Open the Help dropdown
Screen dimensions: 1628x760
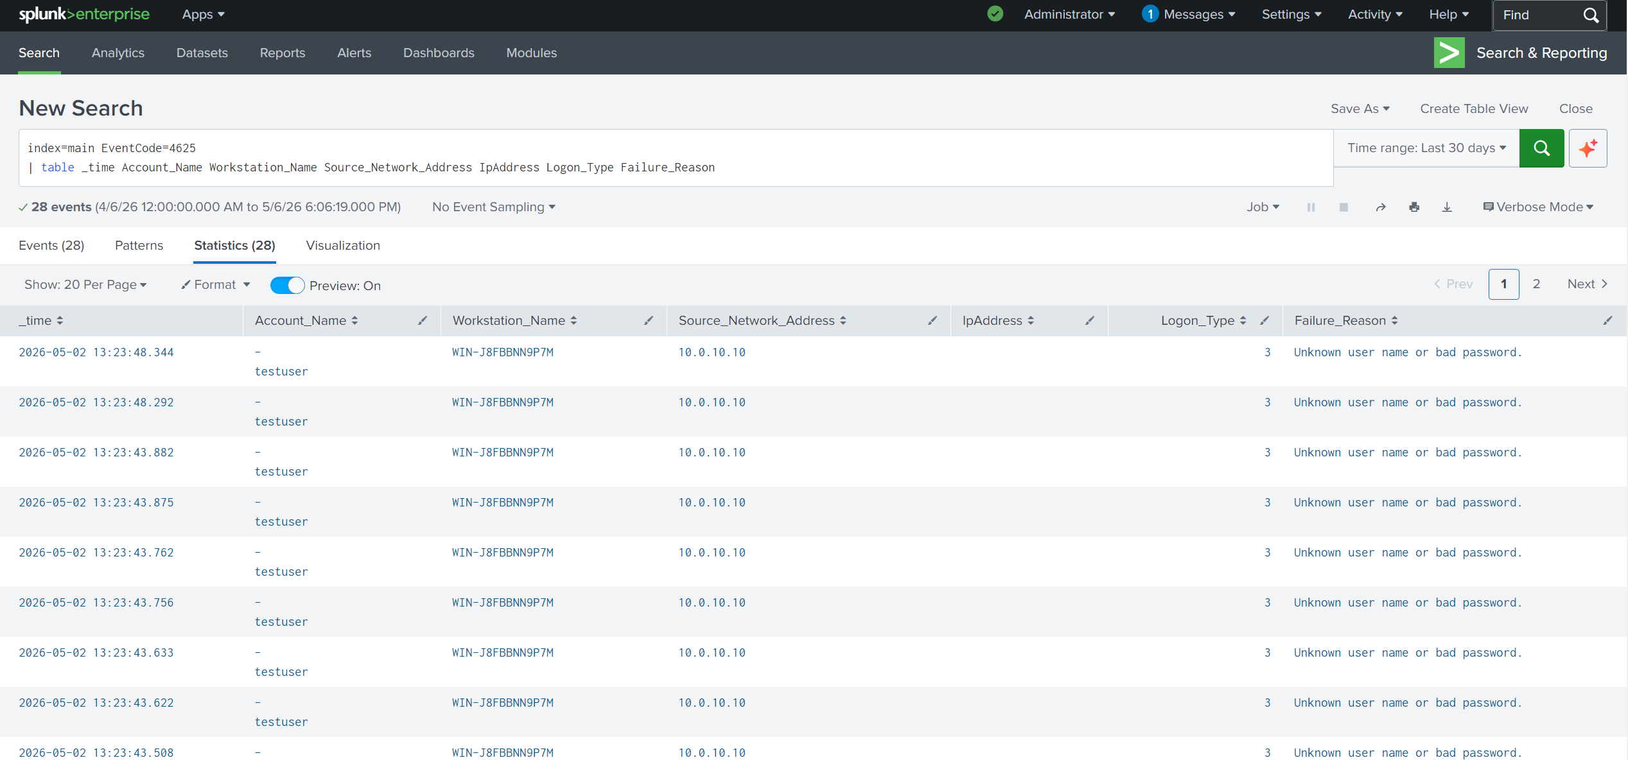[x=1449, y=14]
